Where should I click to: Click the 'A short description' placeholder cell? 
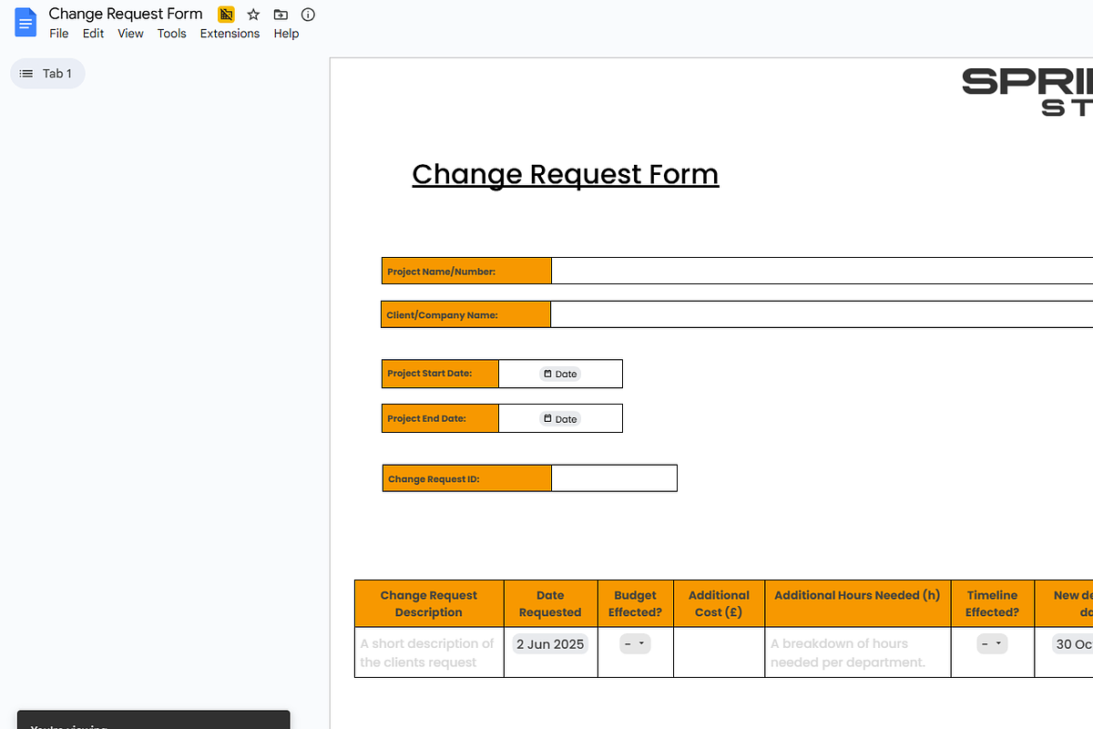click(x=429, y=652)
